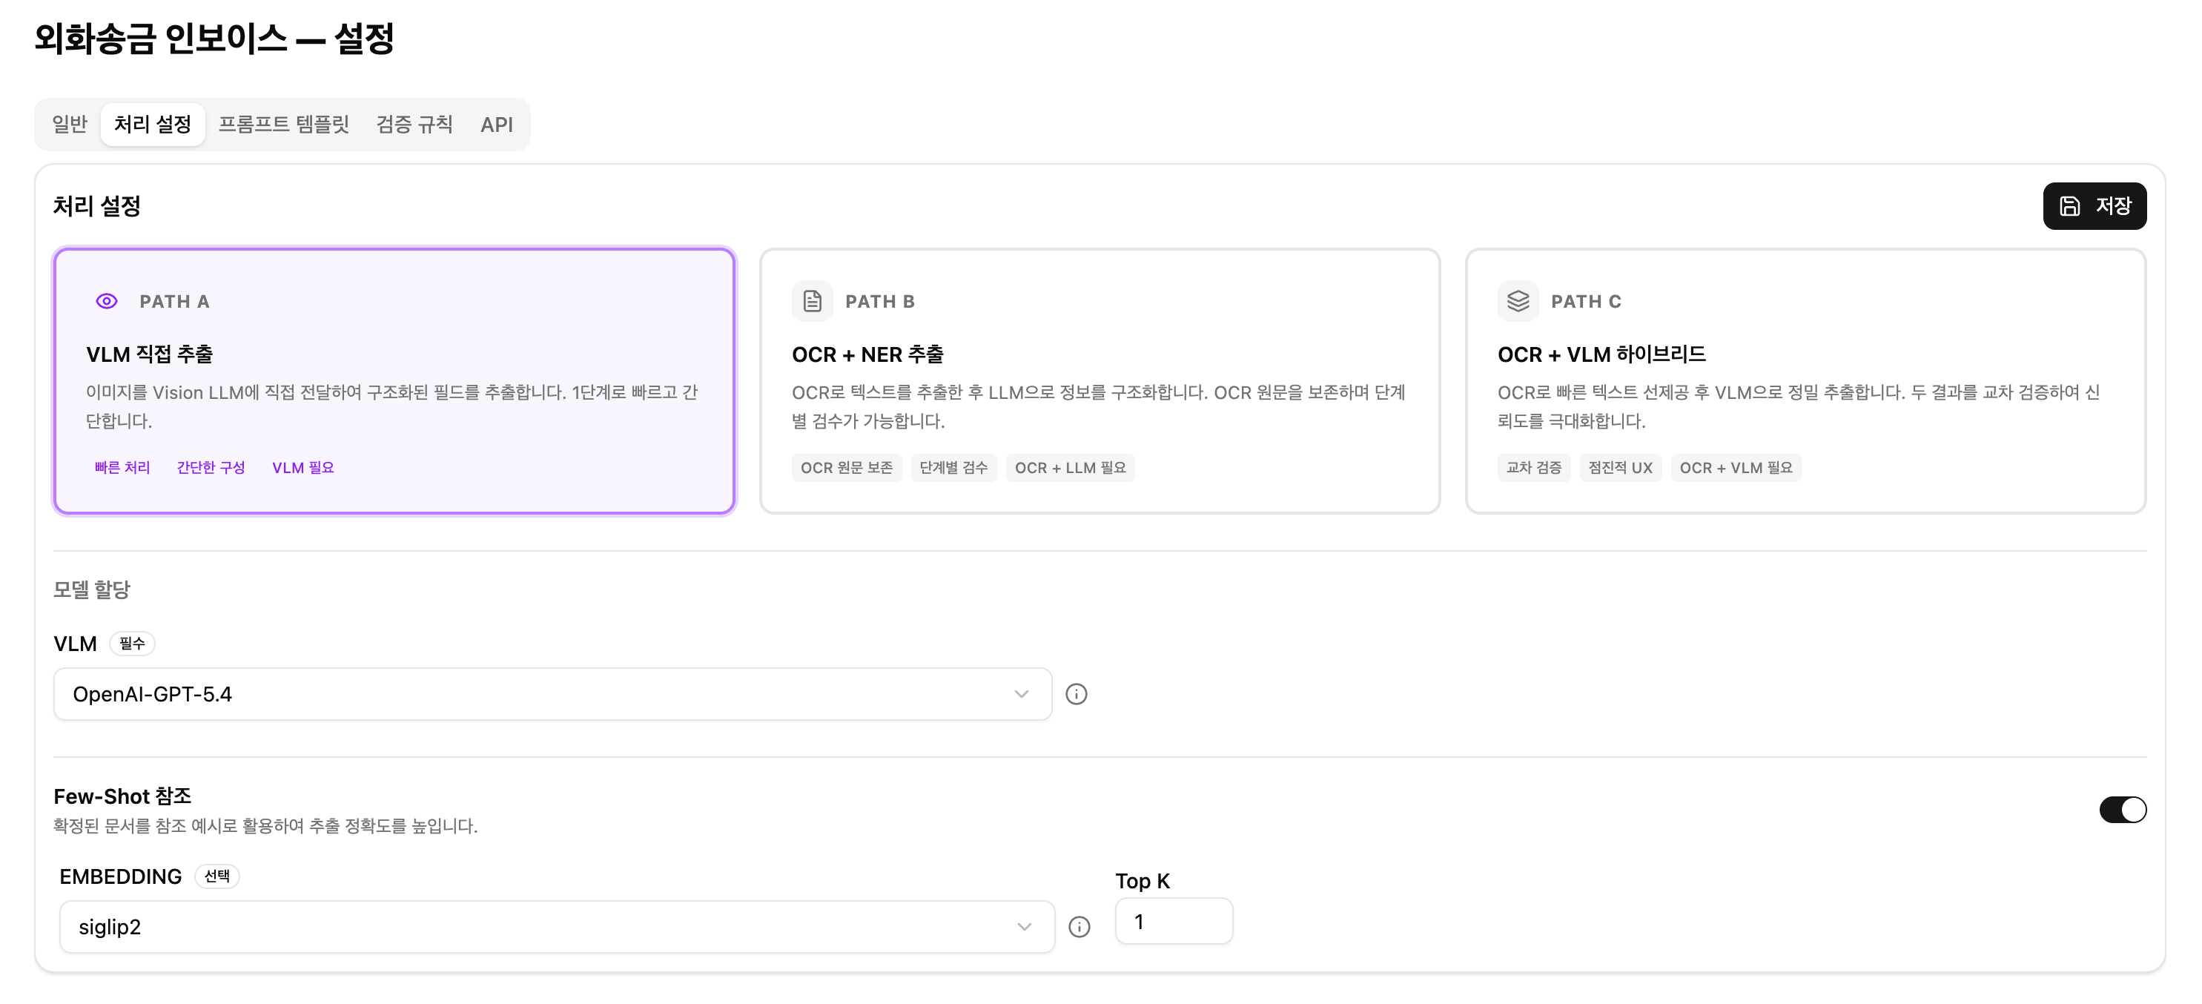Open the OpenAI-GPT-5.4 VLM dropdown

point(552,694)
